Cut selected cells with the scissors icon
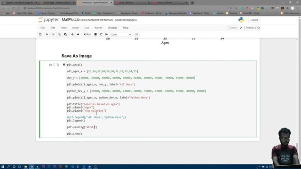The width and height of the screenshot is (301, 169). (54, 34)
